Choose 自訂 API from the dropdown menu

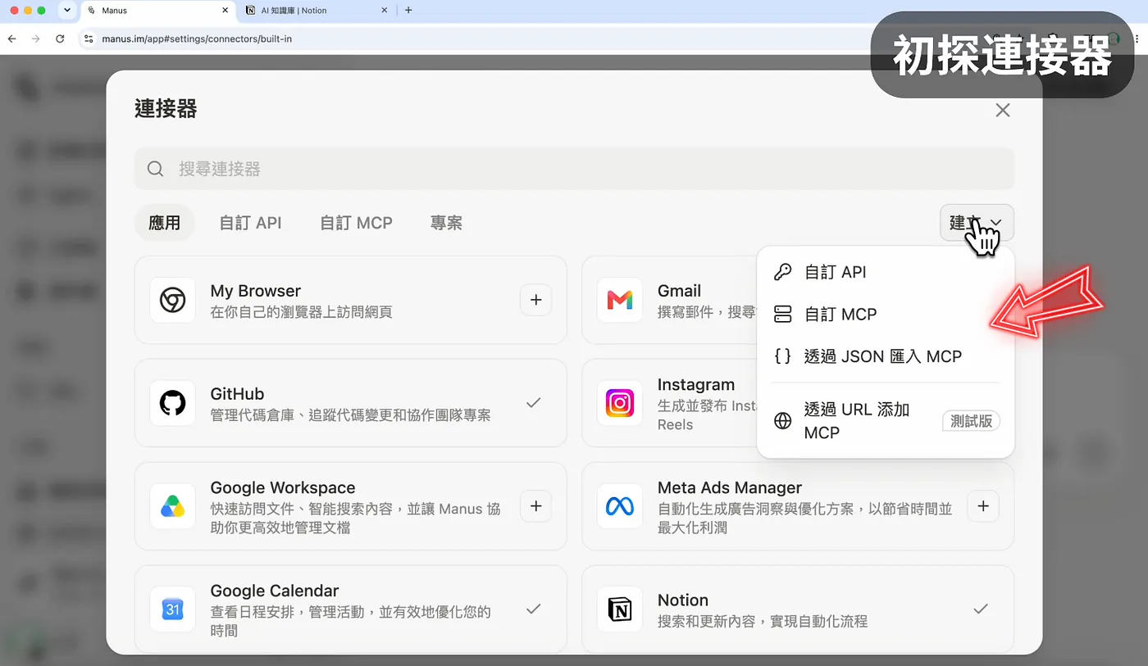pyautogui.click(x=886, y=272)
